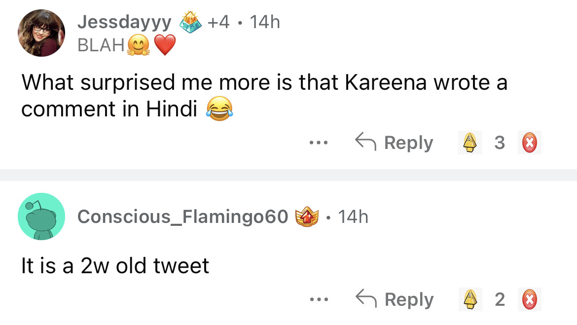This screenshot has width=577, height=325.
Task: Downvote Jessdayyy's comment
Action: pos(529,143)
